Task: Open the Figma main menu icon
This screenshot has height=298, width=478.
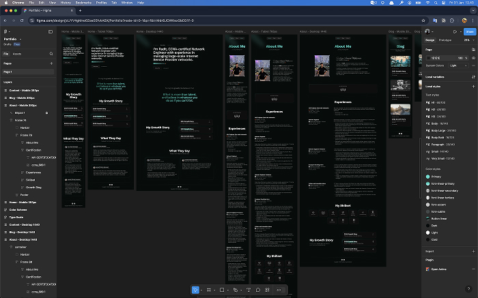Action: click(6, 31)
